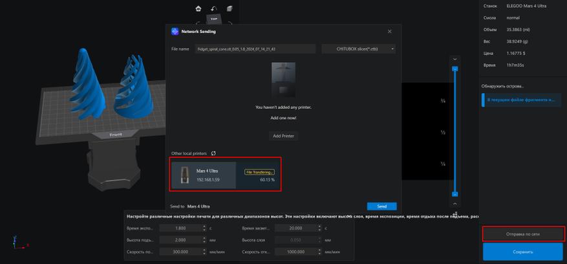Adjust the 1000.000 retract speed stepper

(319, 251)
